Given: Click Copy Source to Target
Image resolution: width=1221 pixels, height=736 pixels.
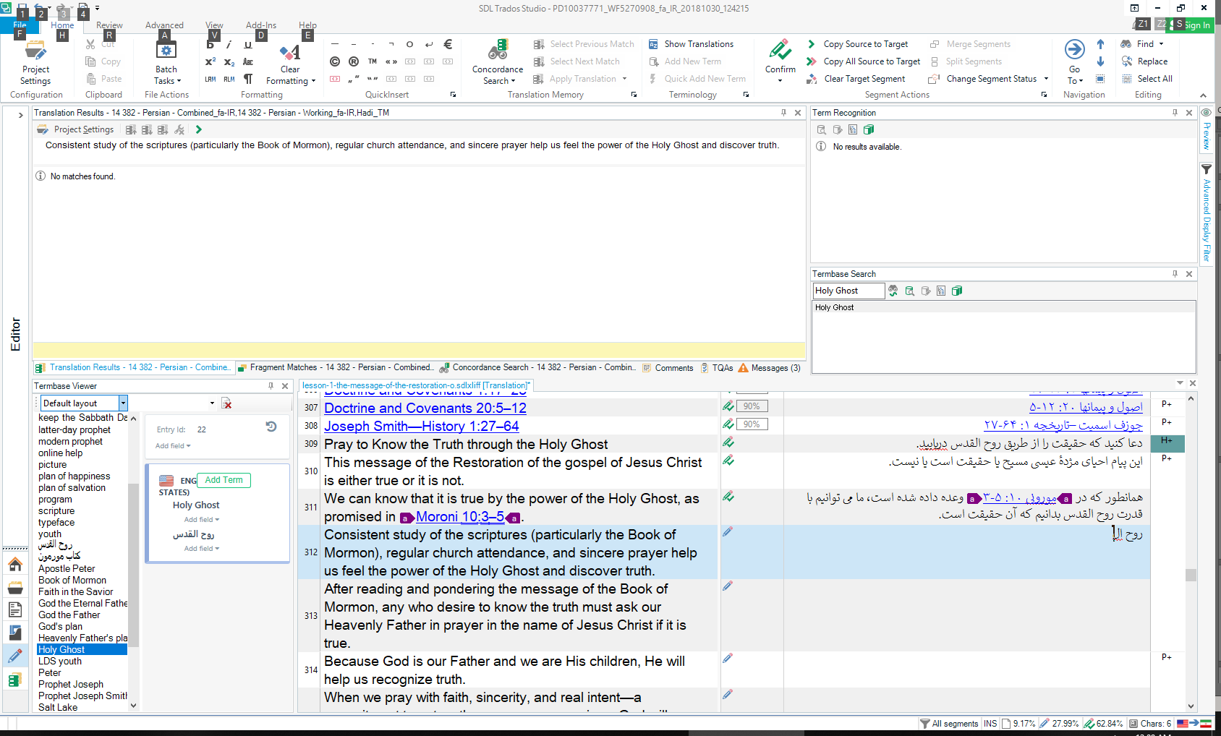Looking at the screenshot, I should (x=865, y=44).
